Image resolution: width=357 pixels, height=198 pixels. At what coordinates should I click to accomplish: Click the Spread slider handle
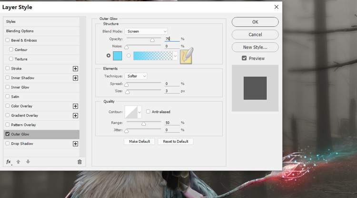pyautogui.click(x=127, y=85)
